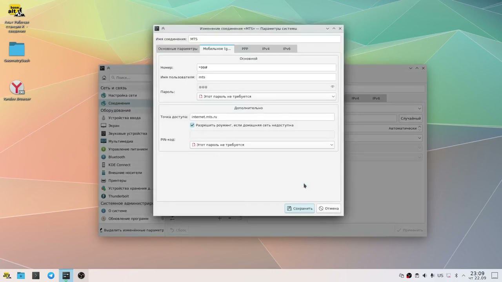Open Устройства хранения settings entry
Viewport: 502px width, 282px height.
point(126,188)
